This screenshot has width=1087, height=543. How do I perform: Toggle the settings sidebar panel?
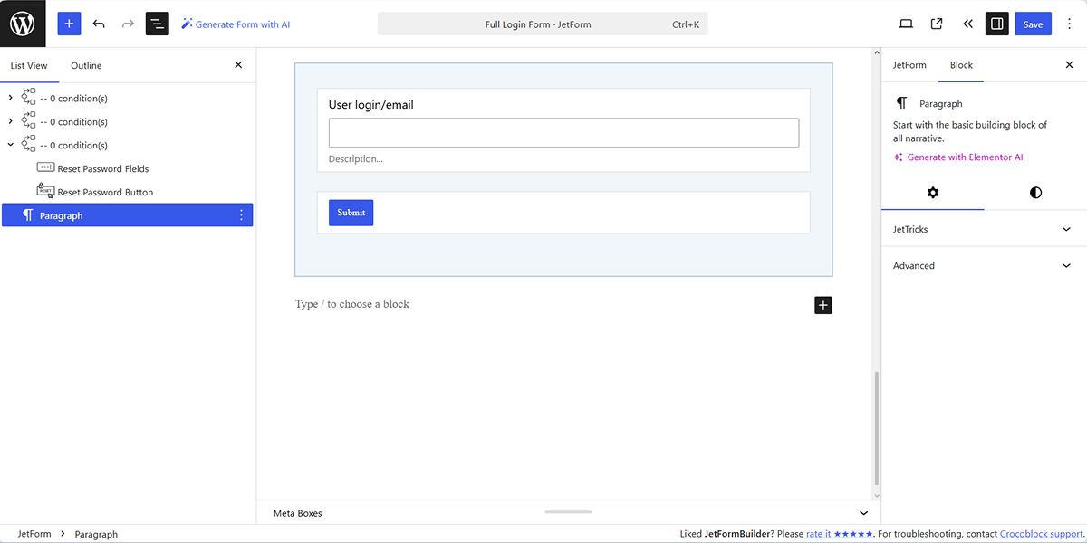point(997,24)
